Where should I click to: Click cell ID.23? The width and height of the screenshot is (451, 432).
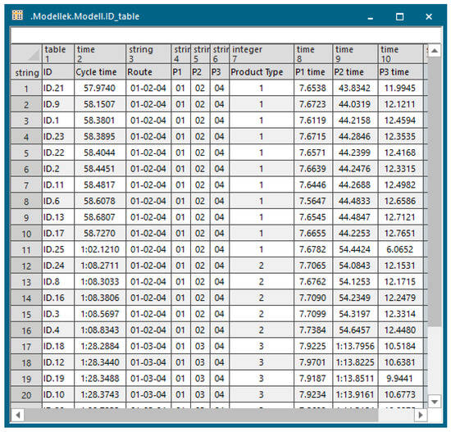point(58,136)
